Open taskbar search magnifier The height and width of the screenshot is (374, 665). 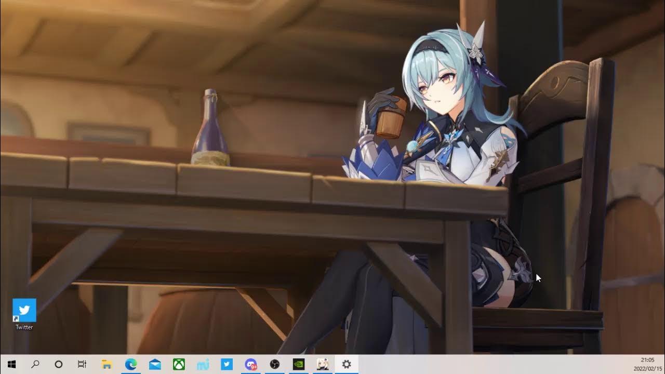click(35, 365)
